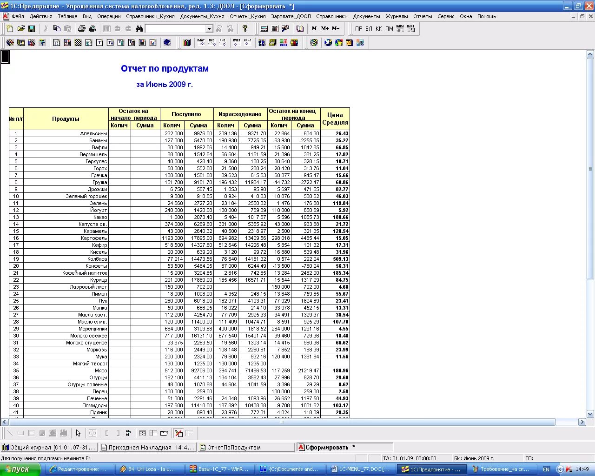Image resolution: width=595 pixels, height=476 pixels.
Task: Open the Сервис menu
Action: pyautogui.click(x=446, y=16)
